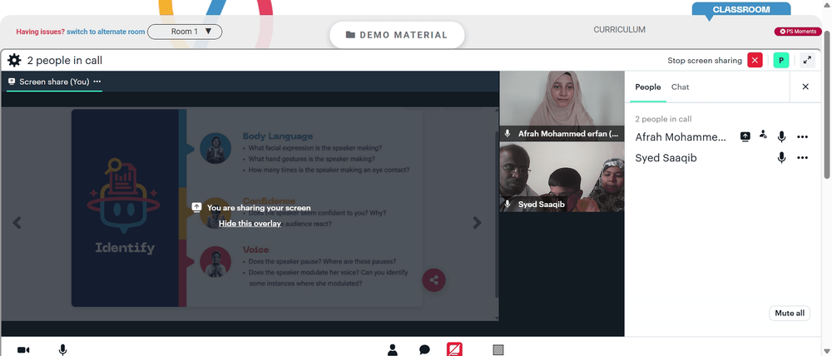Open People panel from bottom toolbar
Image resolution: width=832 pixels, height=356 pixels.
[393, 349]
